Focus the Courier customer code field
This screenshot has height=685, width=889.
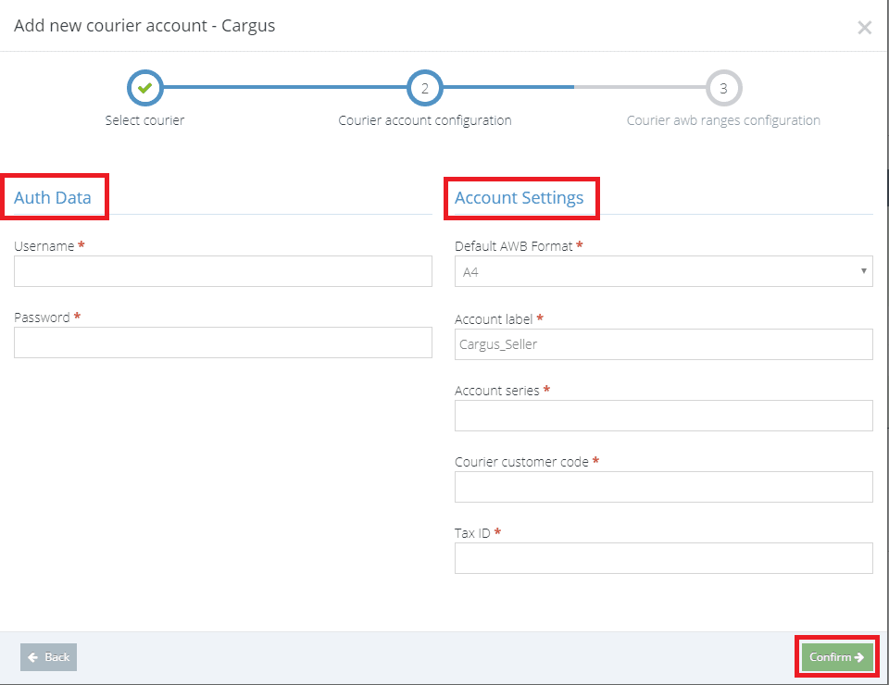(663, 487)
